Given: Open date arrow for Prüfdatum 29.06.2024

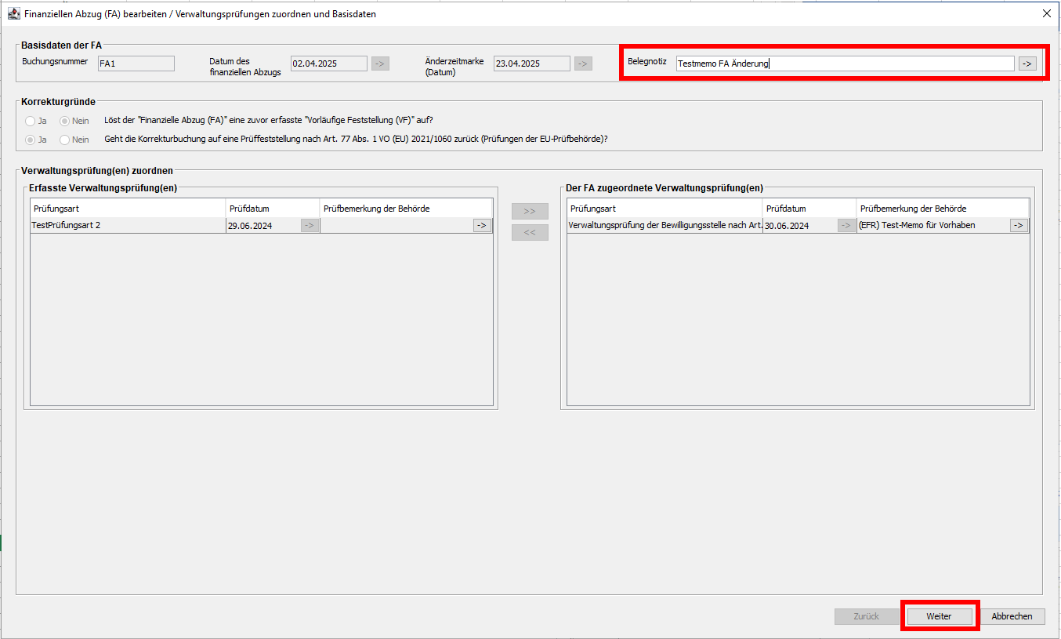Looking at the screenshot, I should tap(310, 226).
